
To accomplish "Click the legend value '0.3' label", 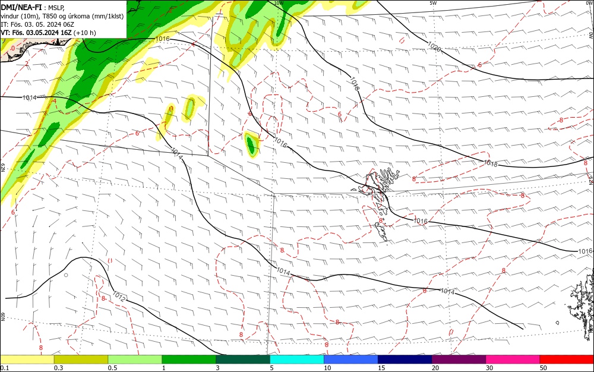I will pyautogui.click(x=58, y=368).
